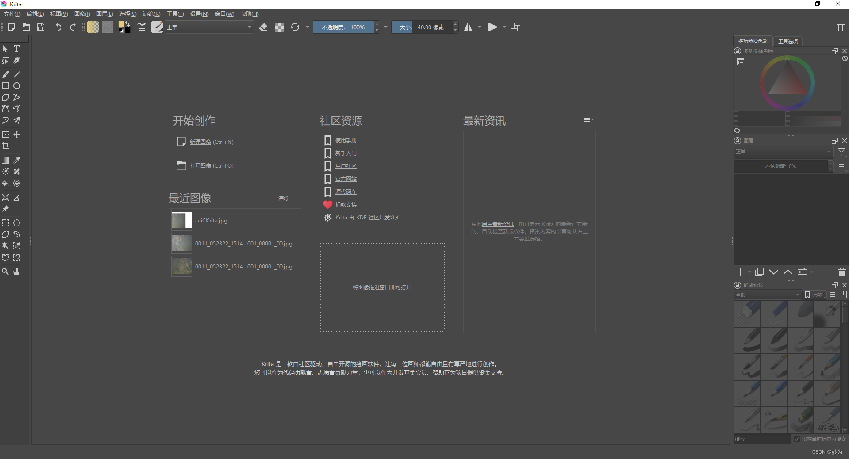The image size is (849, 459).
Task: Choose the Zoom tool
Action: click(5, 272)
